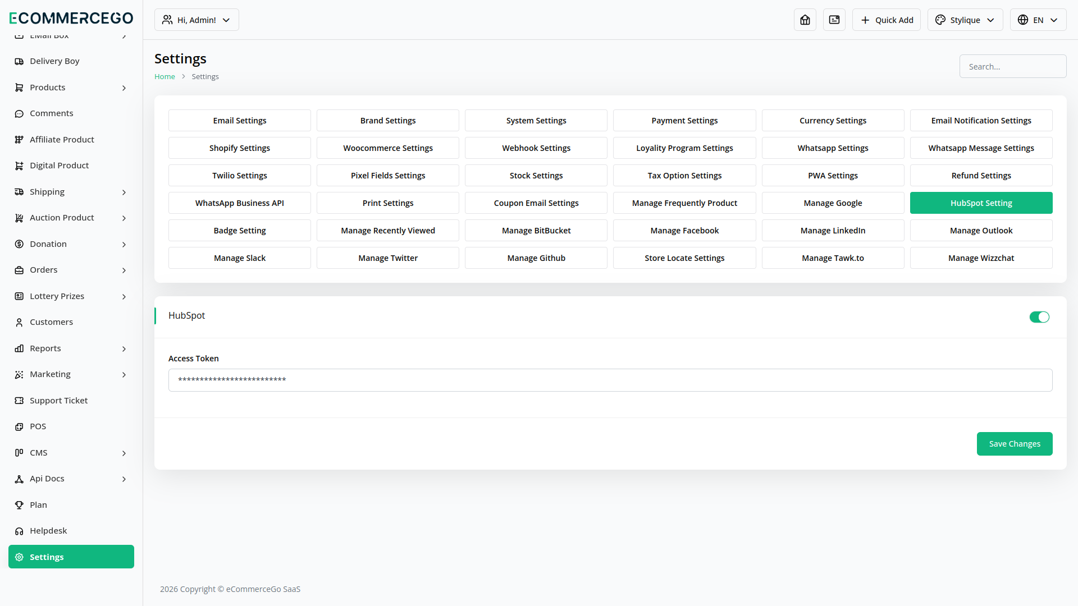The height and width of the screenshot is (606, 1078).
Task: Click the Quick Add button
Action: (887, 20)
